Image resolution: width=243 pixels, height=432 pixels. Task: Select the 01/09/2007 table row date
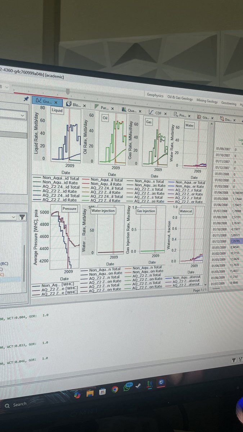[223, 148]
